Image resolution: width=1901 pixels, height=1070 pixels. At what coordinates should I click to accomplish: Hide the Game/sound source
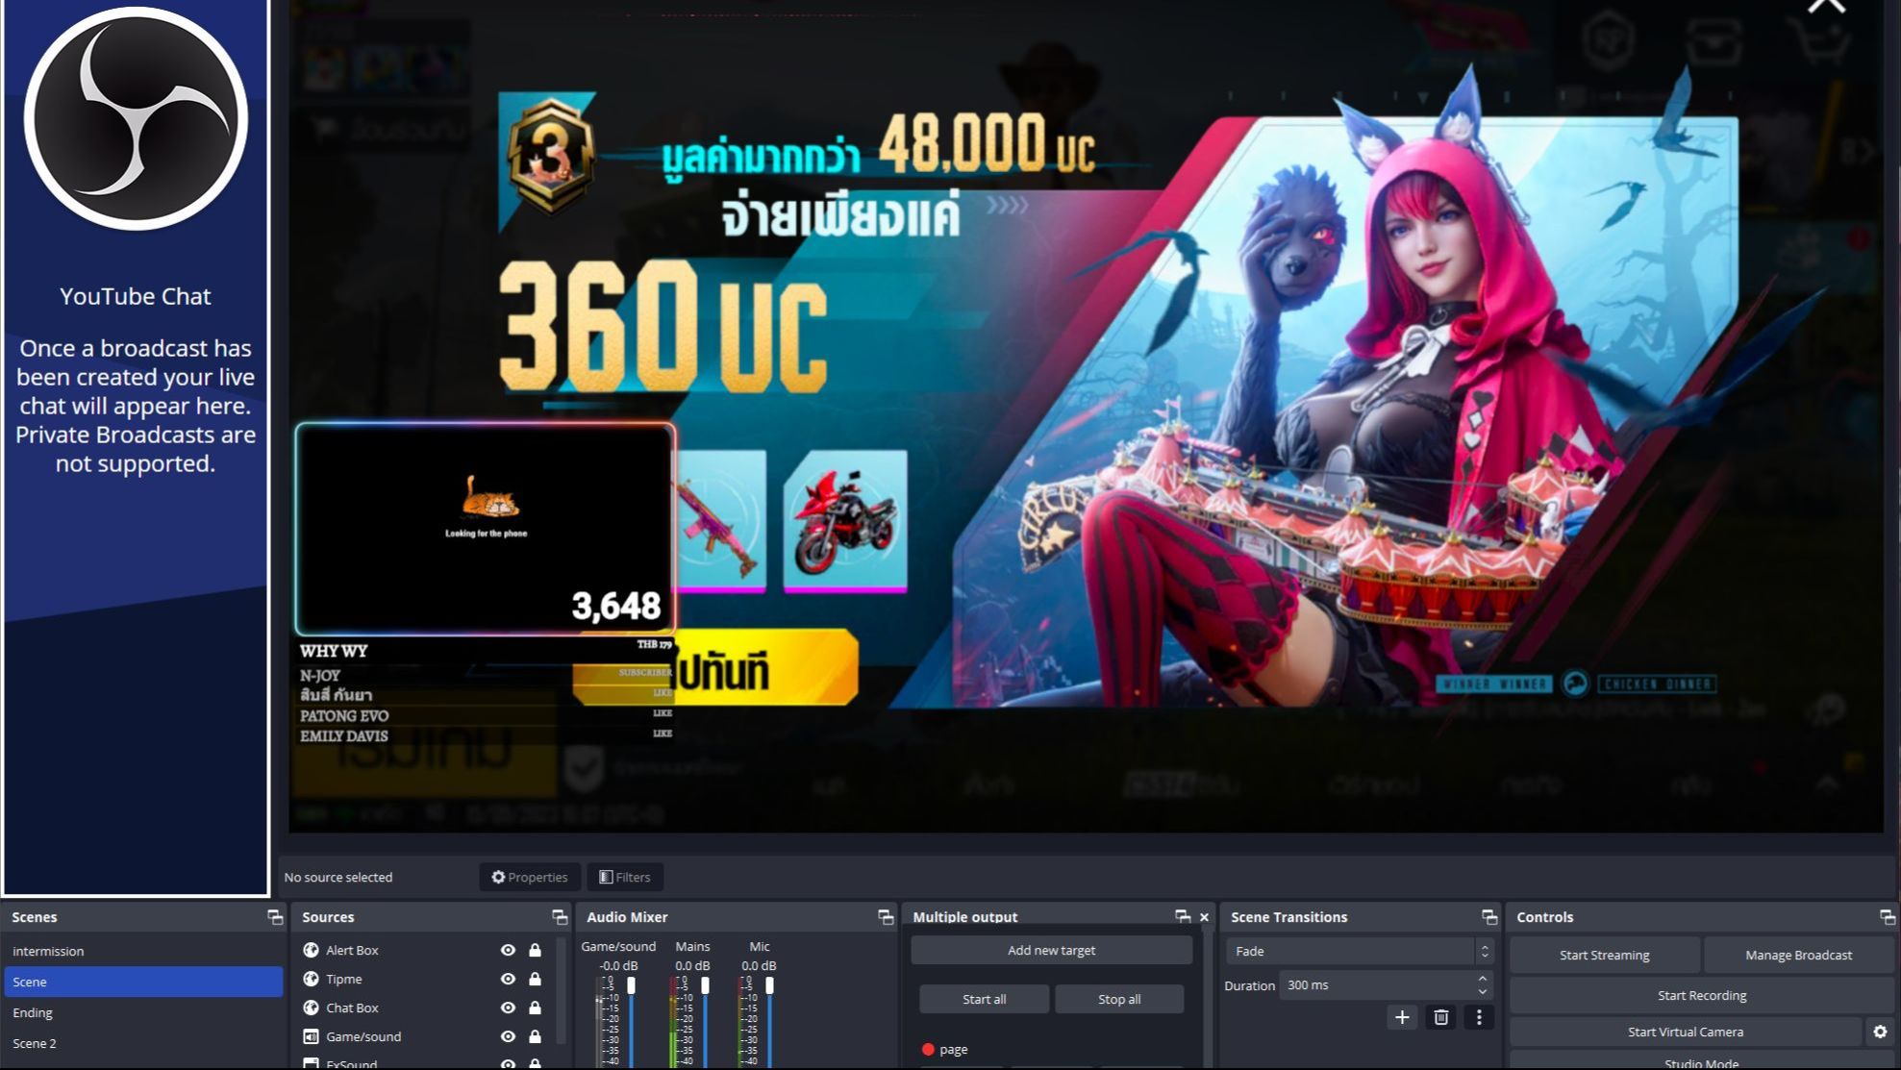pos(508,1036)
